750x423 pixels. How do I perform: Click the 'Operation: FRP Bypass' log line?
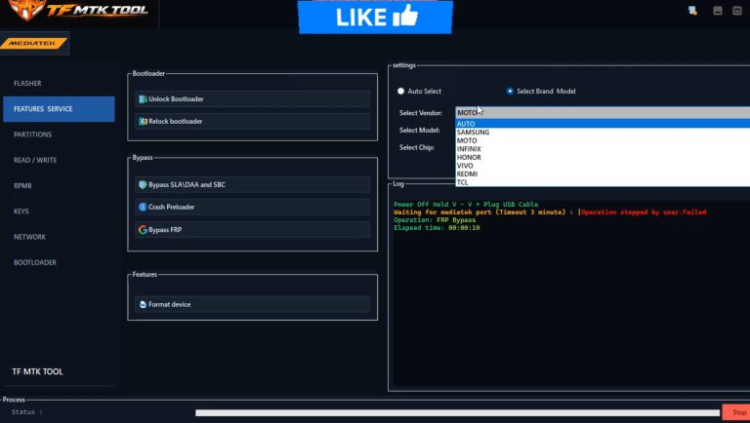pos(435,220)
